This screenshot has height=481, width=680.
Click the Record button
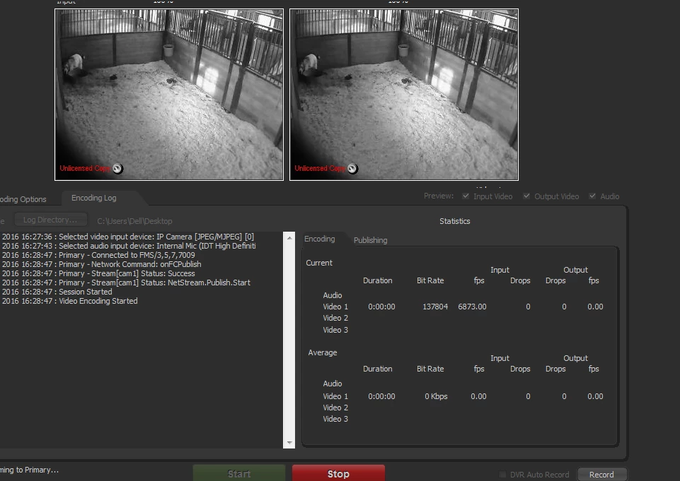click(x=601, y=475)
